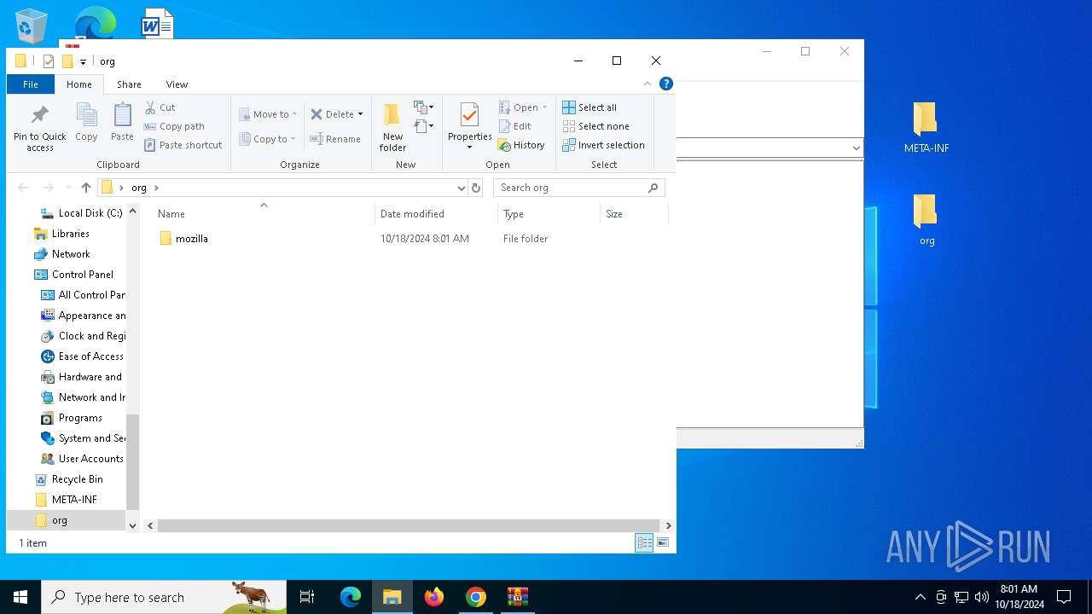Open WinRAR from the taskbar
Viewport: 1092px width, 614px height.
(x=518, y=597)
